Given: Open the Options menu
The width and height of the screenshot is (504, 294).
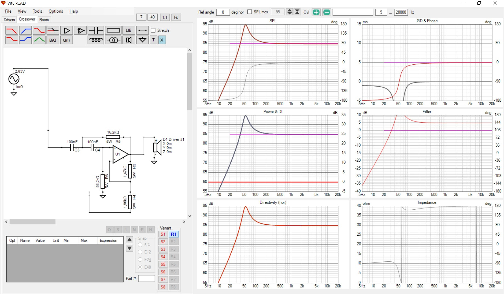Looking at the screenshot, I should 56,11.
